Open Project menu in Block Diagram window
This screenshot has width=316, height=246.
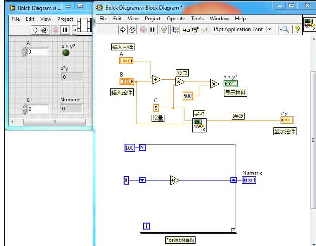pos(153,18)
